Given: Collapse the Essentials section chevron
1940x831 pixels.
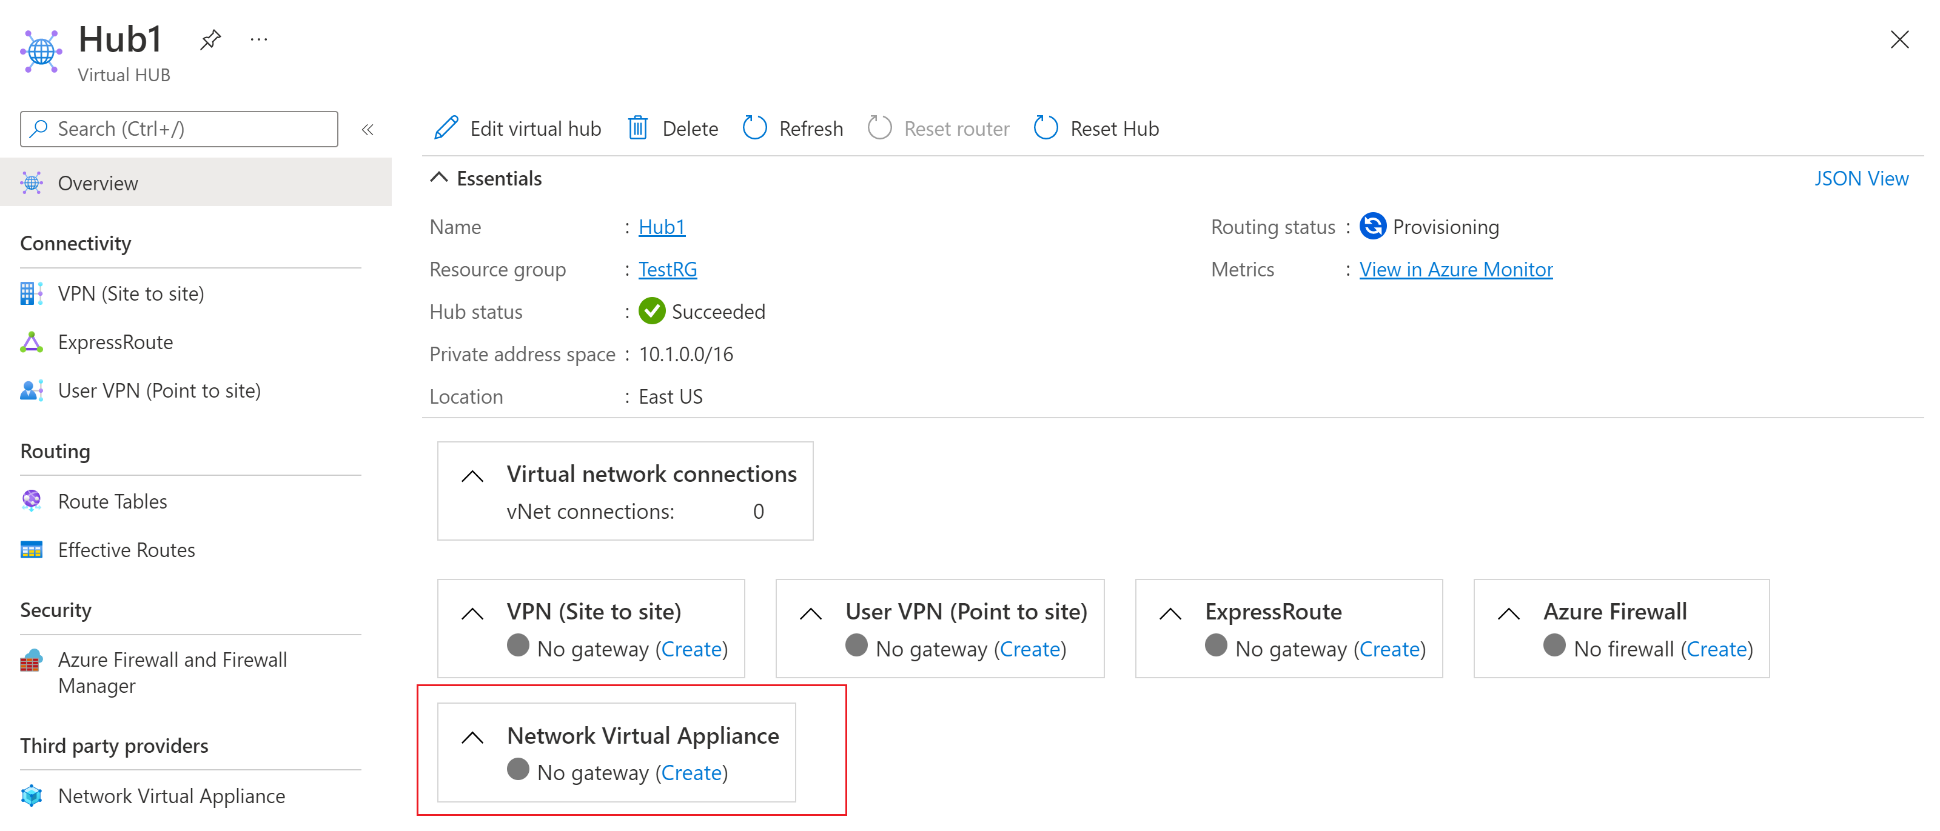Looking at the screenshot, I should (x=438, y=178).
